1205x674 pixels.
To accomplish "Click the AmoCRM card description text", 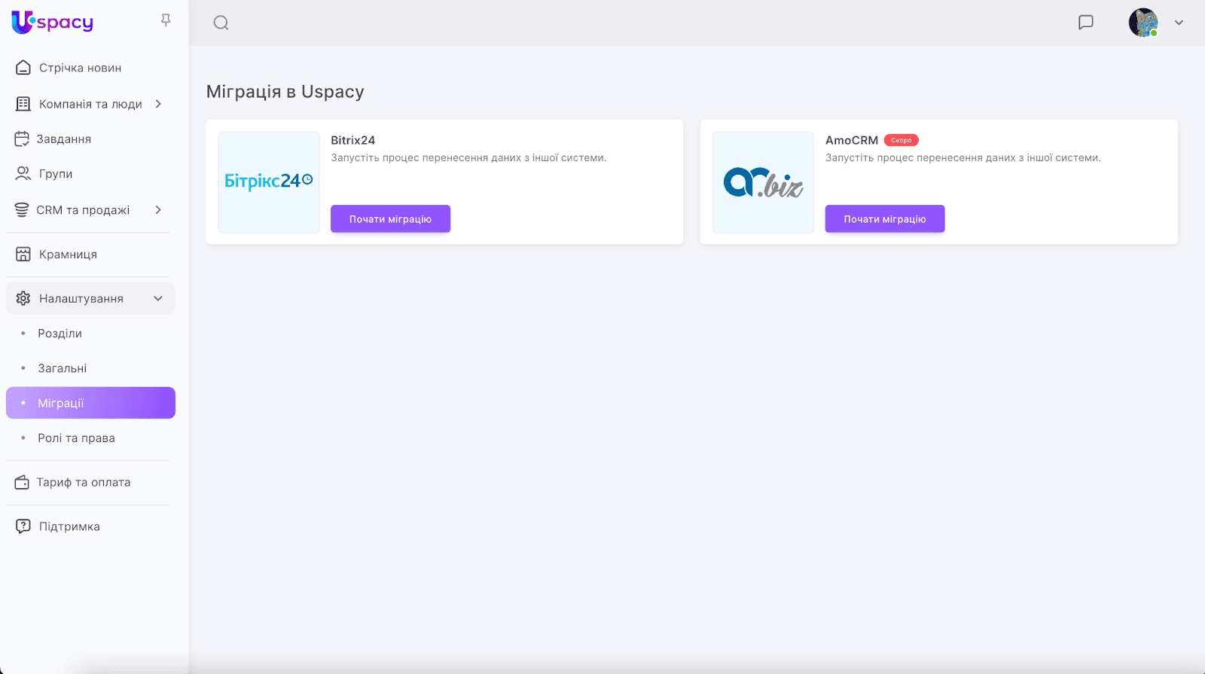I will click(963, 158).
